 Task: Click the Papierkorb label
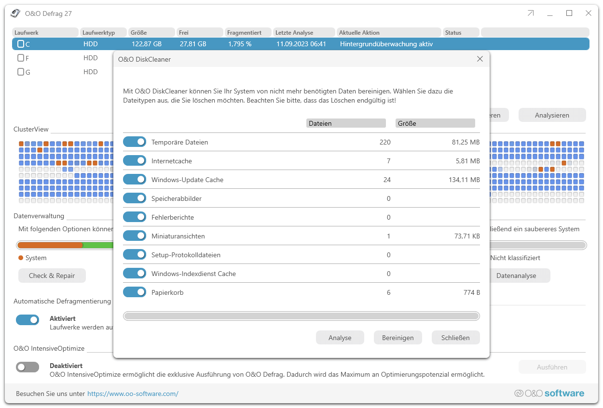(167, 292)
